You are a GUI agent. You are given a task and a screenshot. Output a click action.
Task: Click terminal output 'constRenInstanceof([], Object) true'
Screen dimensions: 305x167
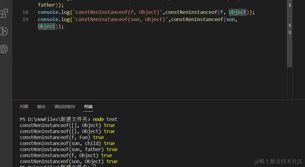click(67, 125)
